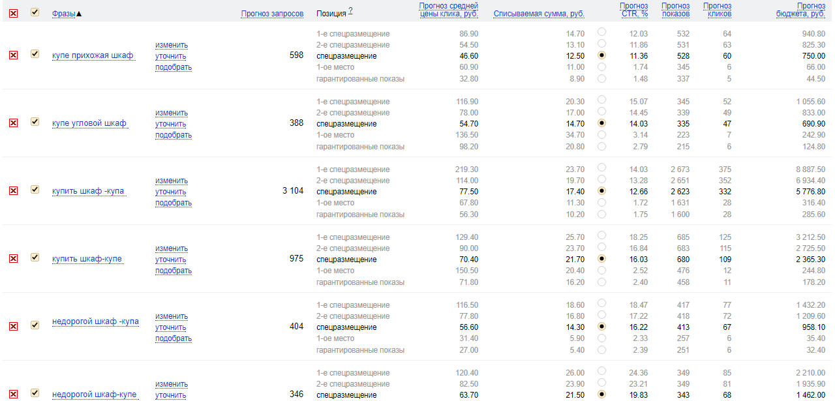Select '2-е спецразмещение' radio for 'купе угловой шкаф'

601,111
